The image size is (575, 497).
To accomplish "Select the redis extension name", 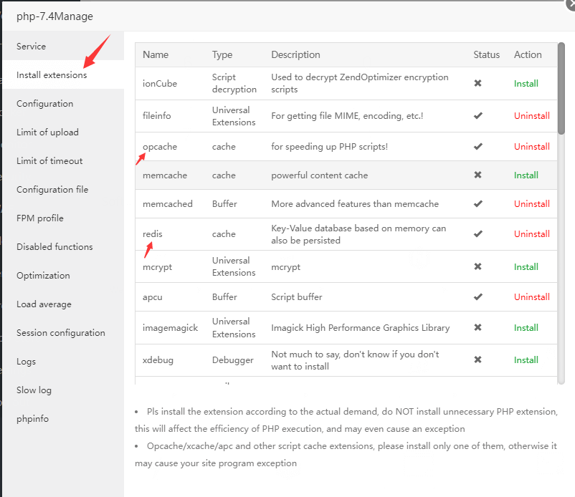I will 153,234.
